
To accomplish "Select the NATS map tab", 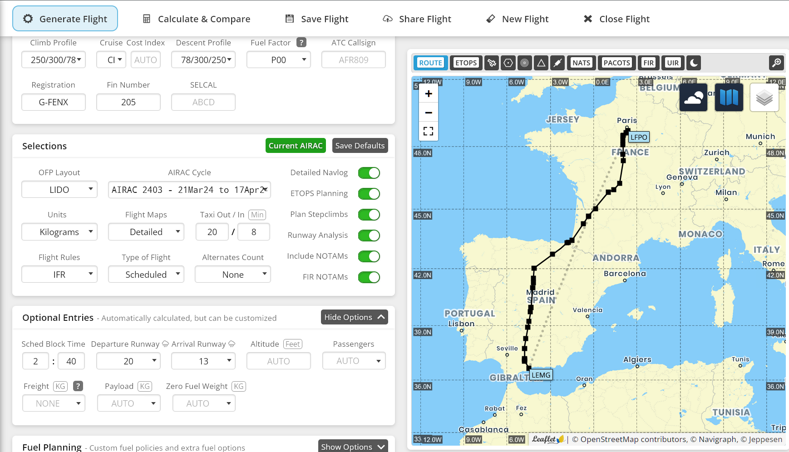I will click(x=581, y=63).
